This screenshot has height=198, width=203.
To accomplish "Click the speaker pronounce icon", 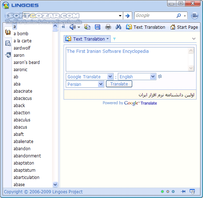I will pyautogui.click(x=73, y=27).
